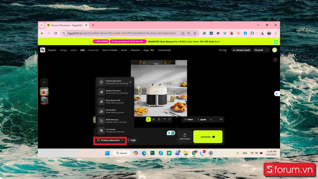Open the Explore nav item
This screenshot has height=179, width=318.
coord(52,50)
